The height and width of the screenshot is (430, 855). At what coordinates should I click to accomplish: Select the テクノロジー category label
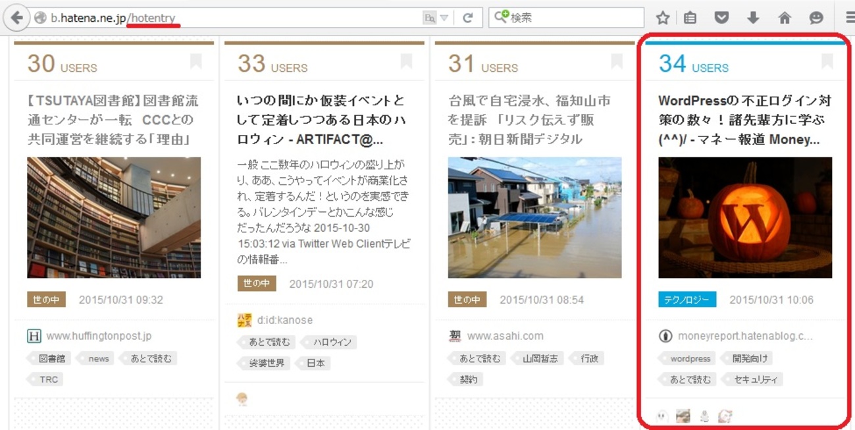tap(687, 300)
